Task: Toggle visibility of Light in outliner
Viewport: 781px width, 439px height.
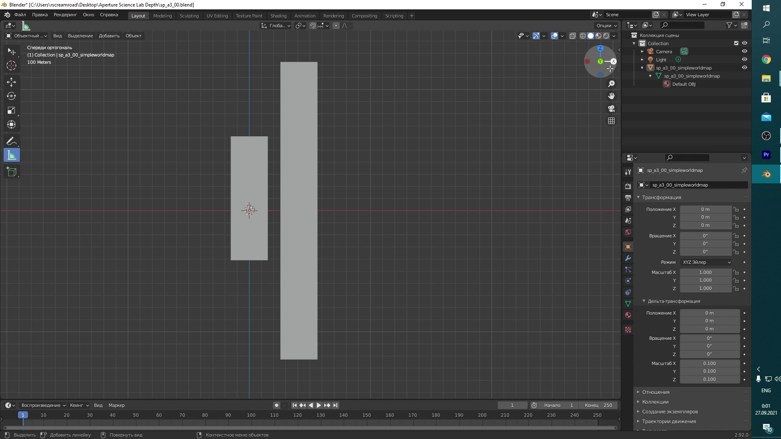Action: click(744, 59)
